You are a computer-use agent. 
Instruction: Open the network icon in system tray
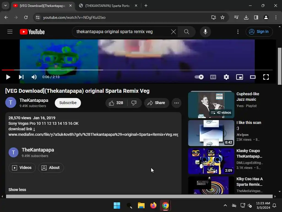click(243, 205)
